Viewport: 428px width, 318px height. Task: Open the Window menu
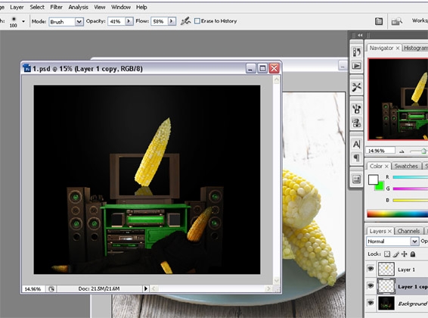pyautogui.click(x=121, y=8)
